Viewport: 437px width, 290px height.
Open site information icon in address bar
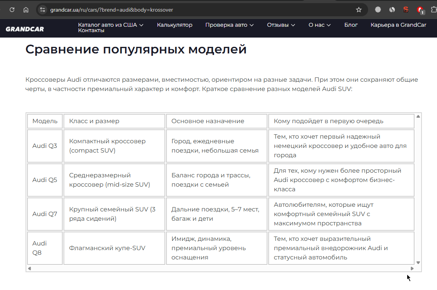42,10
